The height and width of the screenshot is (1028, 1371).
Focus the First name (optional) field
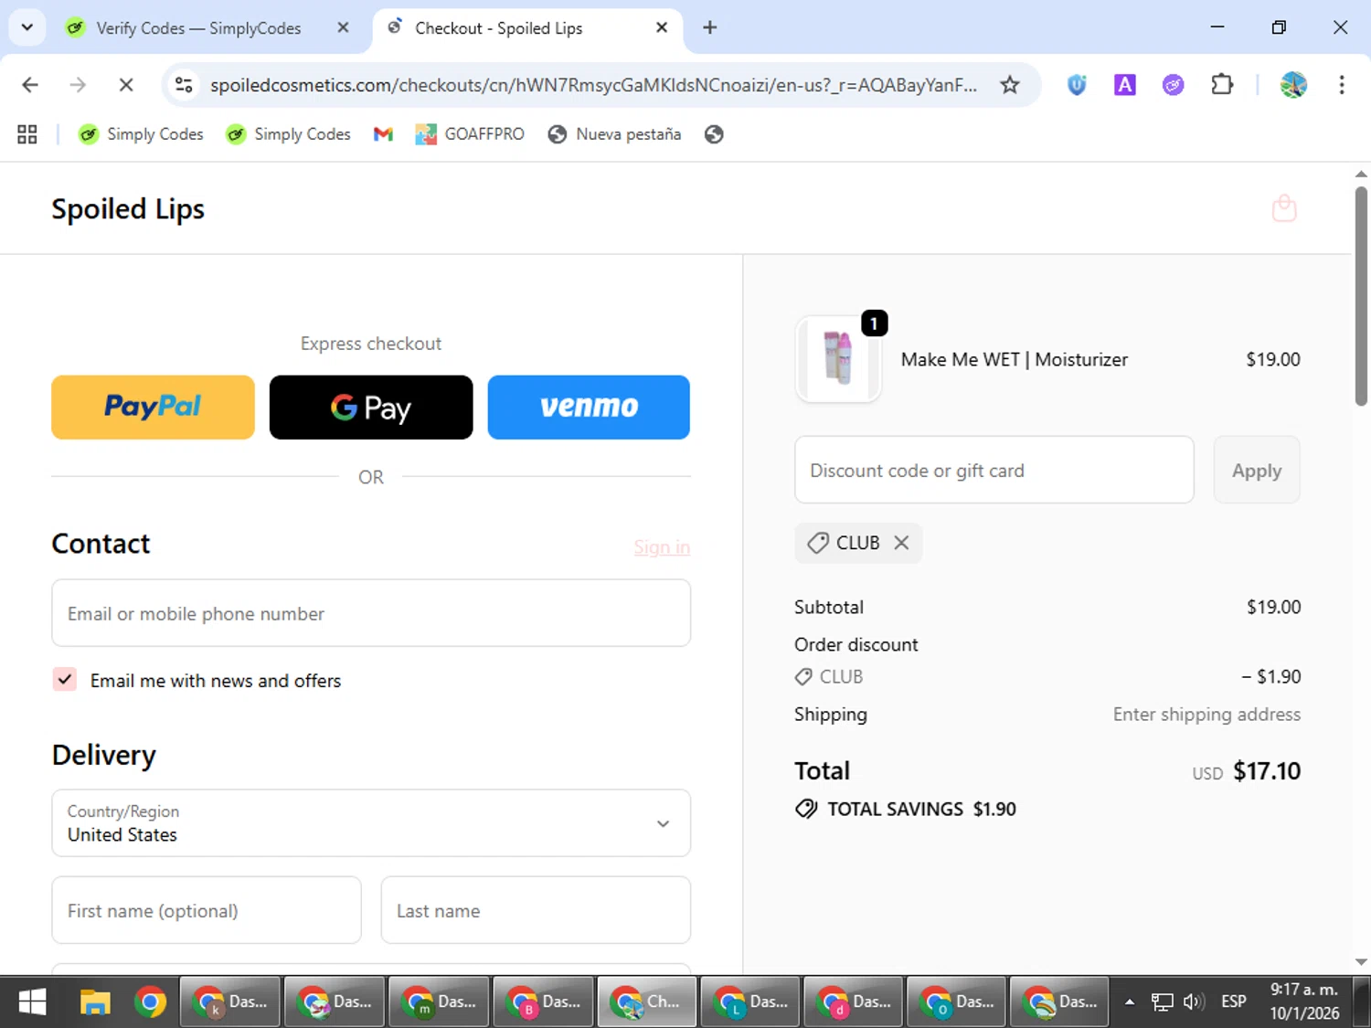pyautogui.click(x=207, y=910)
